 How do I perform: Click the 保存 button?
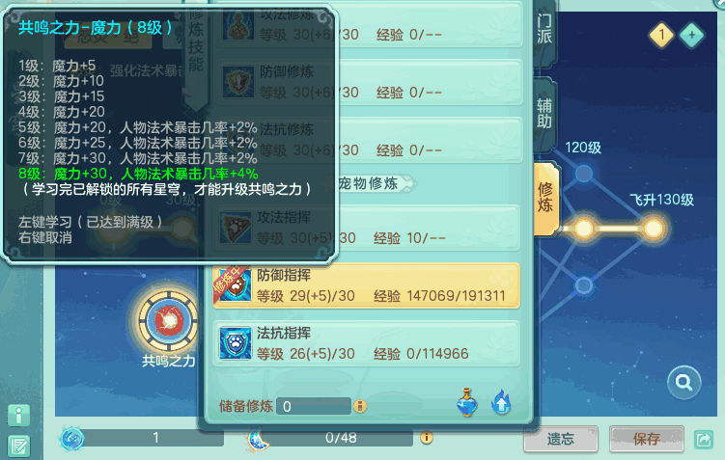click(647, 439)
